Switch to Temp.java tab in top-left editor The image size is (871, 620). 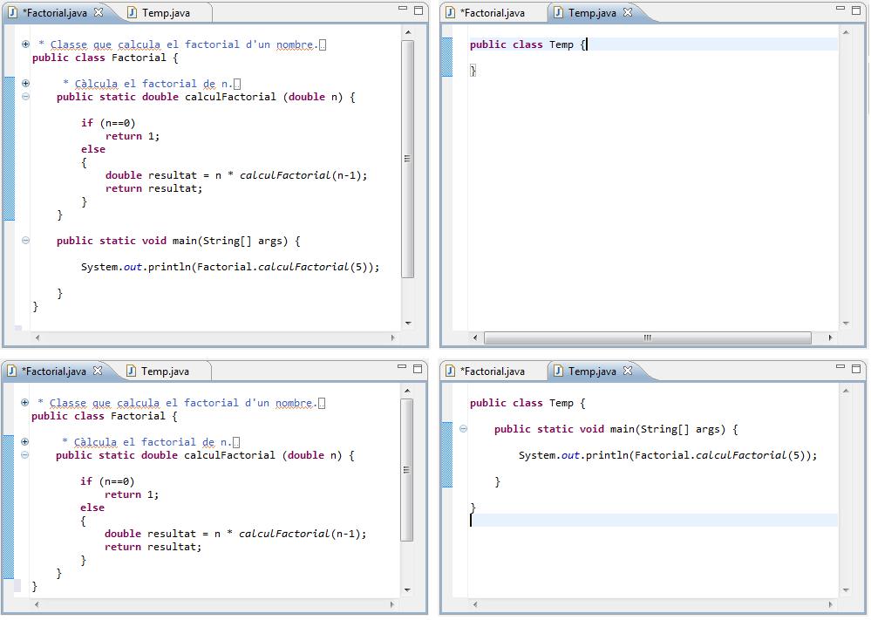click(x=166, y=13)
